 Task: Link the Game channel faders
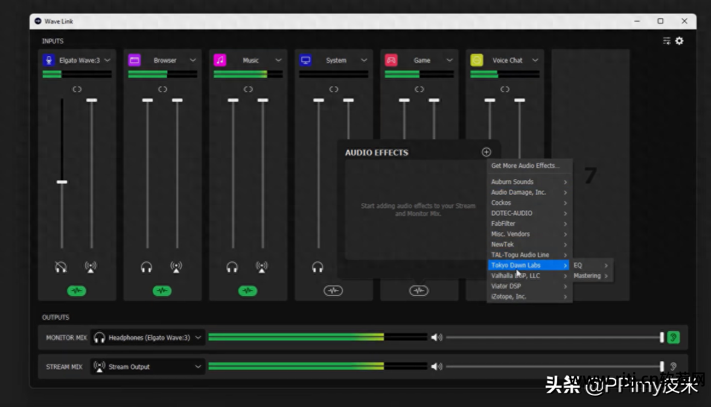(419, 89)
